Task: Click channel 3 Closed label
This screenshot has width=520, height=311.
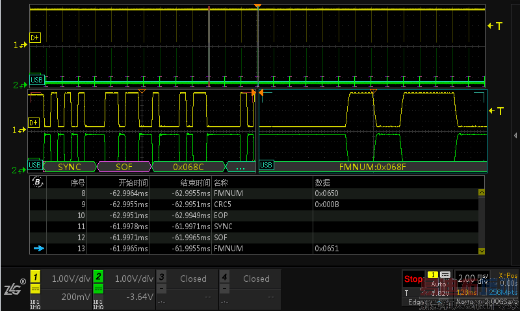Action: [193, 279]
